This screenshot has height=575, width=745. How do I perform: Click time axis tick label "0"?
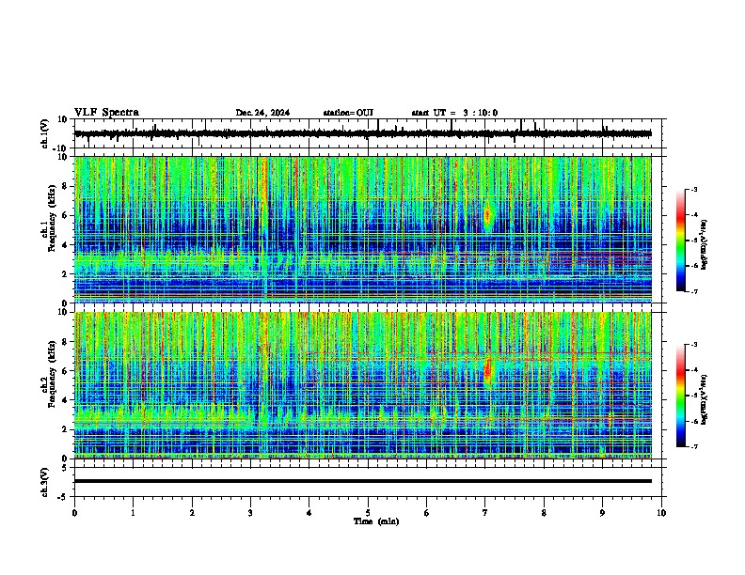point(74,513)
